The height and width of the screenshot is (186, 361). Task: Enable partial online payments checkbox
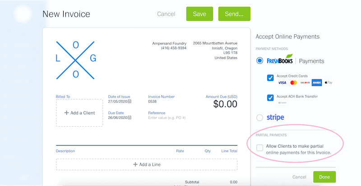coord(259,148)
